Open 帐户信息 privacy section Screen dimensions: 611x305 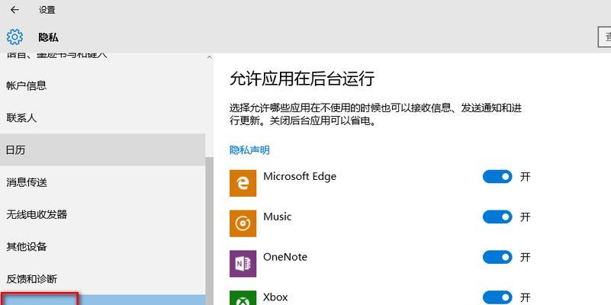tap(102, 85)
